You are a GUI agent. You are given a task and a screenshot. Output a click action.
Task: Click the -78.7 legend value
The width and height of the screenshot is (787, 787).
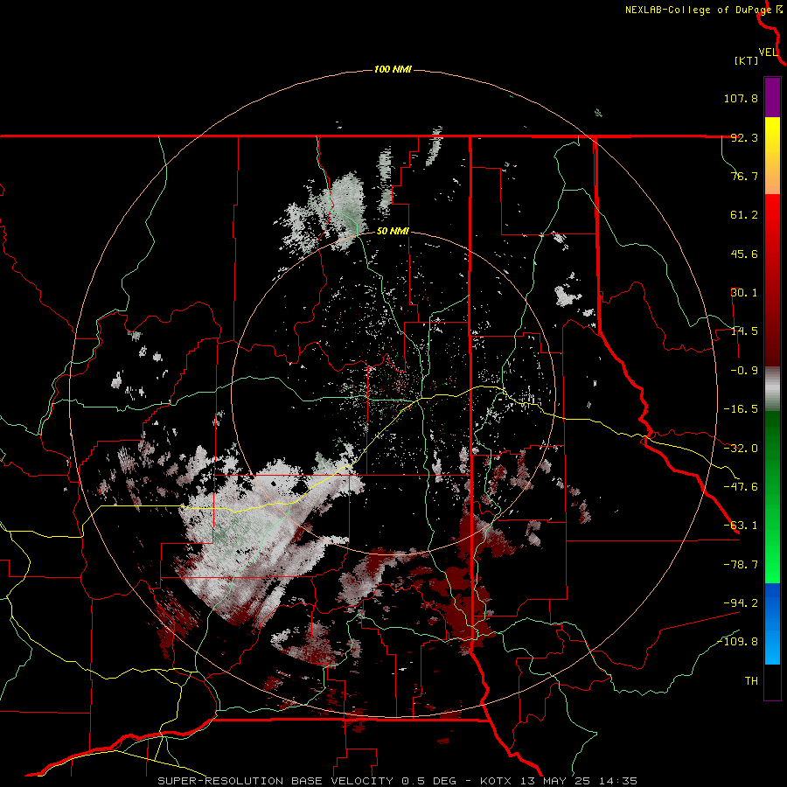[x=741, y=565]
